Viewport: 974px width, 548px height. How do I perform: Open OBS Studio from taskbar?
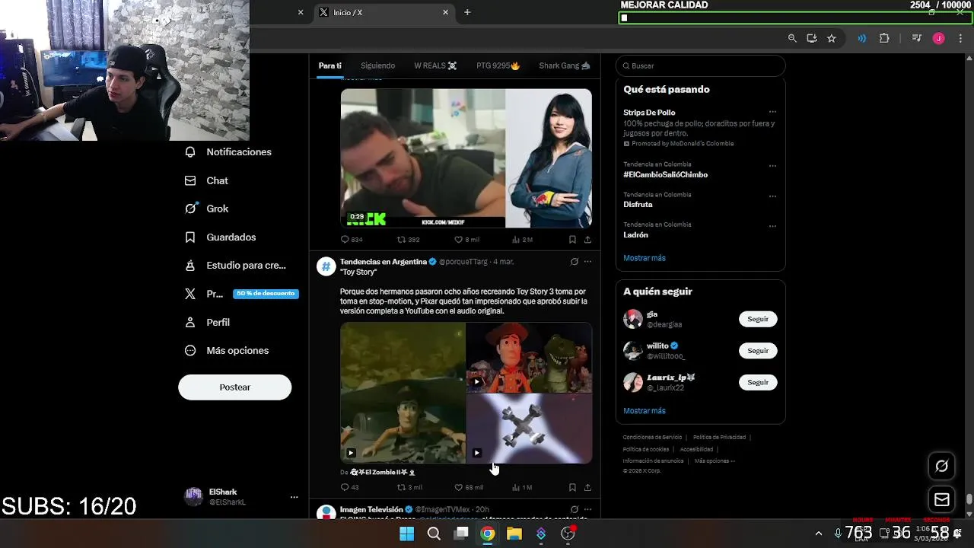pos(568,534)
